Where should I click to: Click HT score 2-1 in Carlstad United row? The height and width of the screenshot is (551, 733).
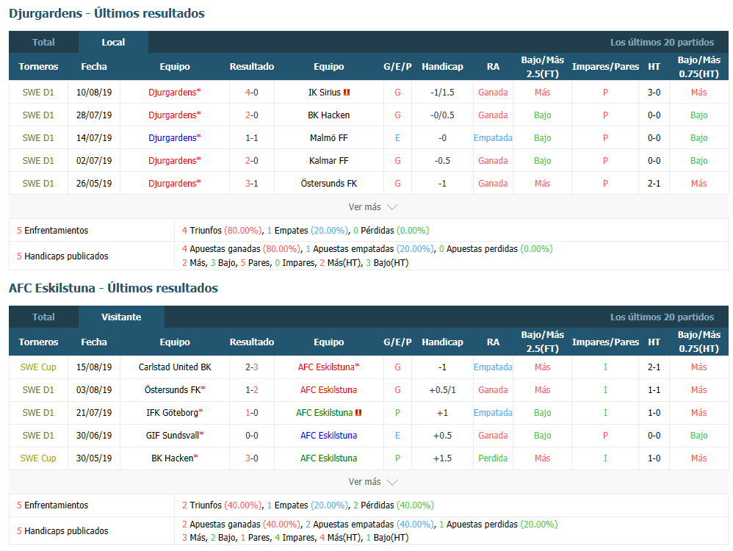pos(654,367)
